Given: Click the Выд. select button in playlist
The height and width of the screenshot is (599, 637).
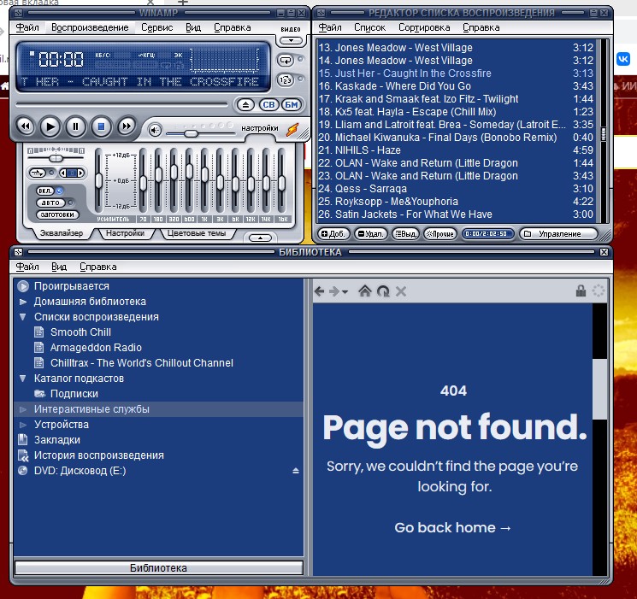Looking at the screenshot, I should [405, 234].
